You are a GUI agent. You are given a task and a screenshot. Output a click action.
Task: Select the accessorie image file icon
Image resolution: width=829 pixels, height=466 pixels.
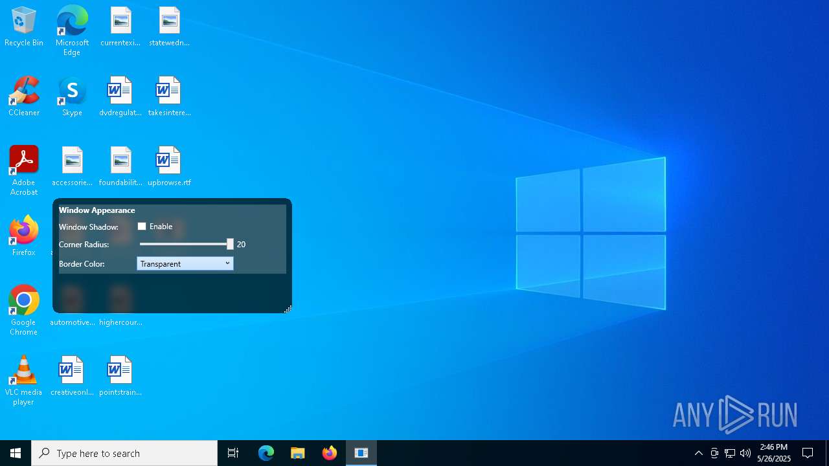[72, 167]
